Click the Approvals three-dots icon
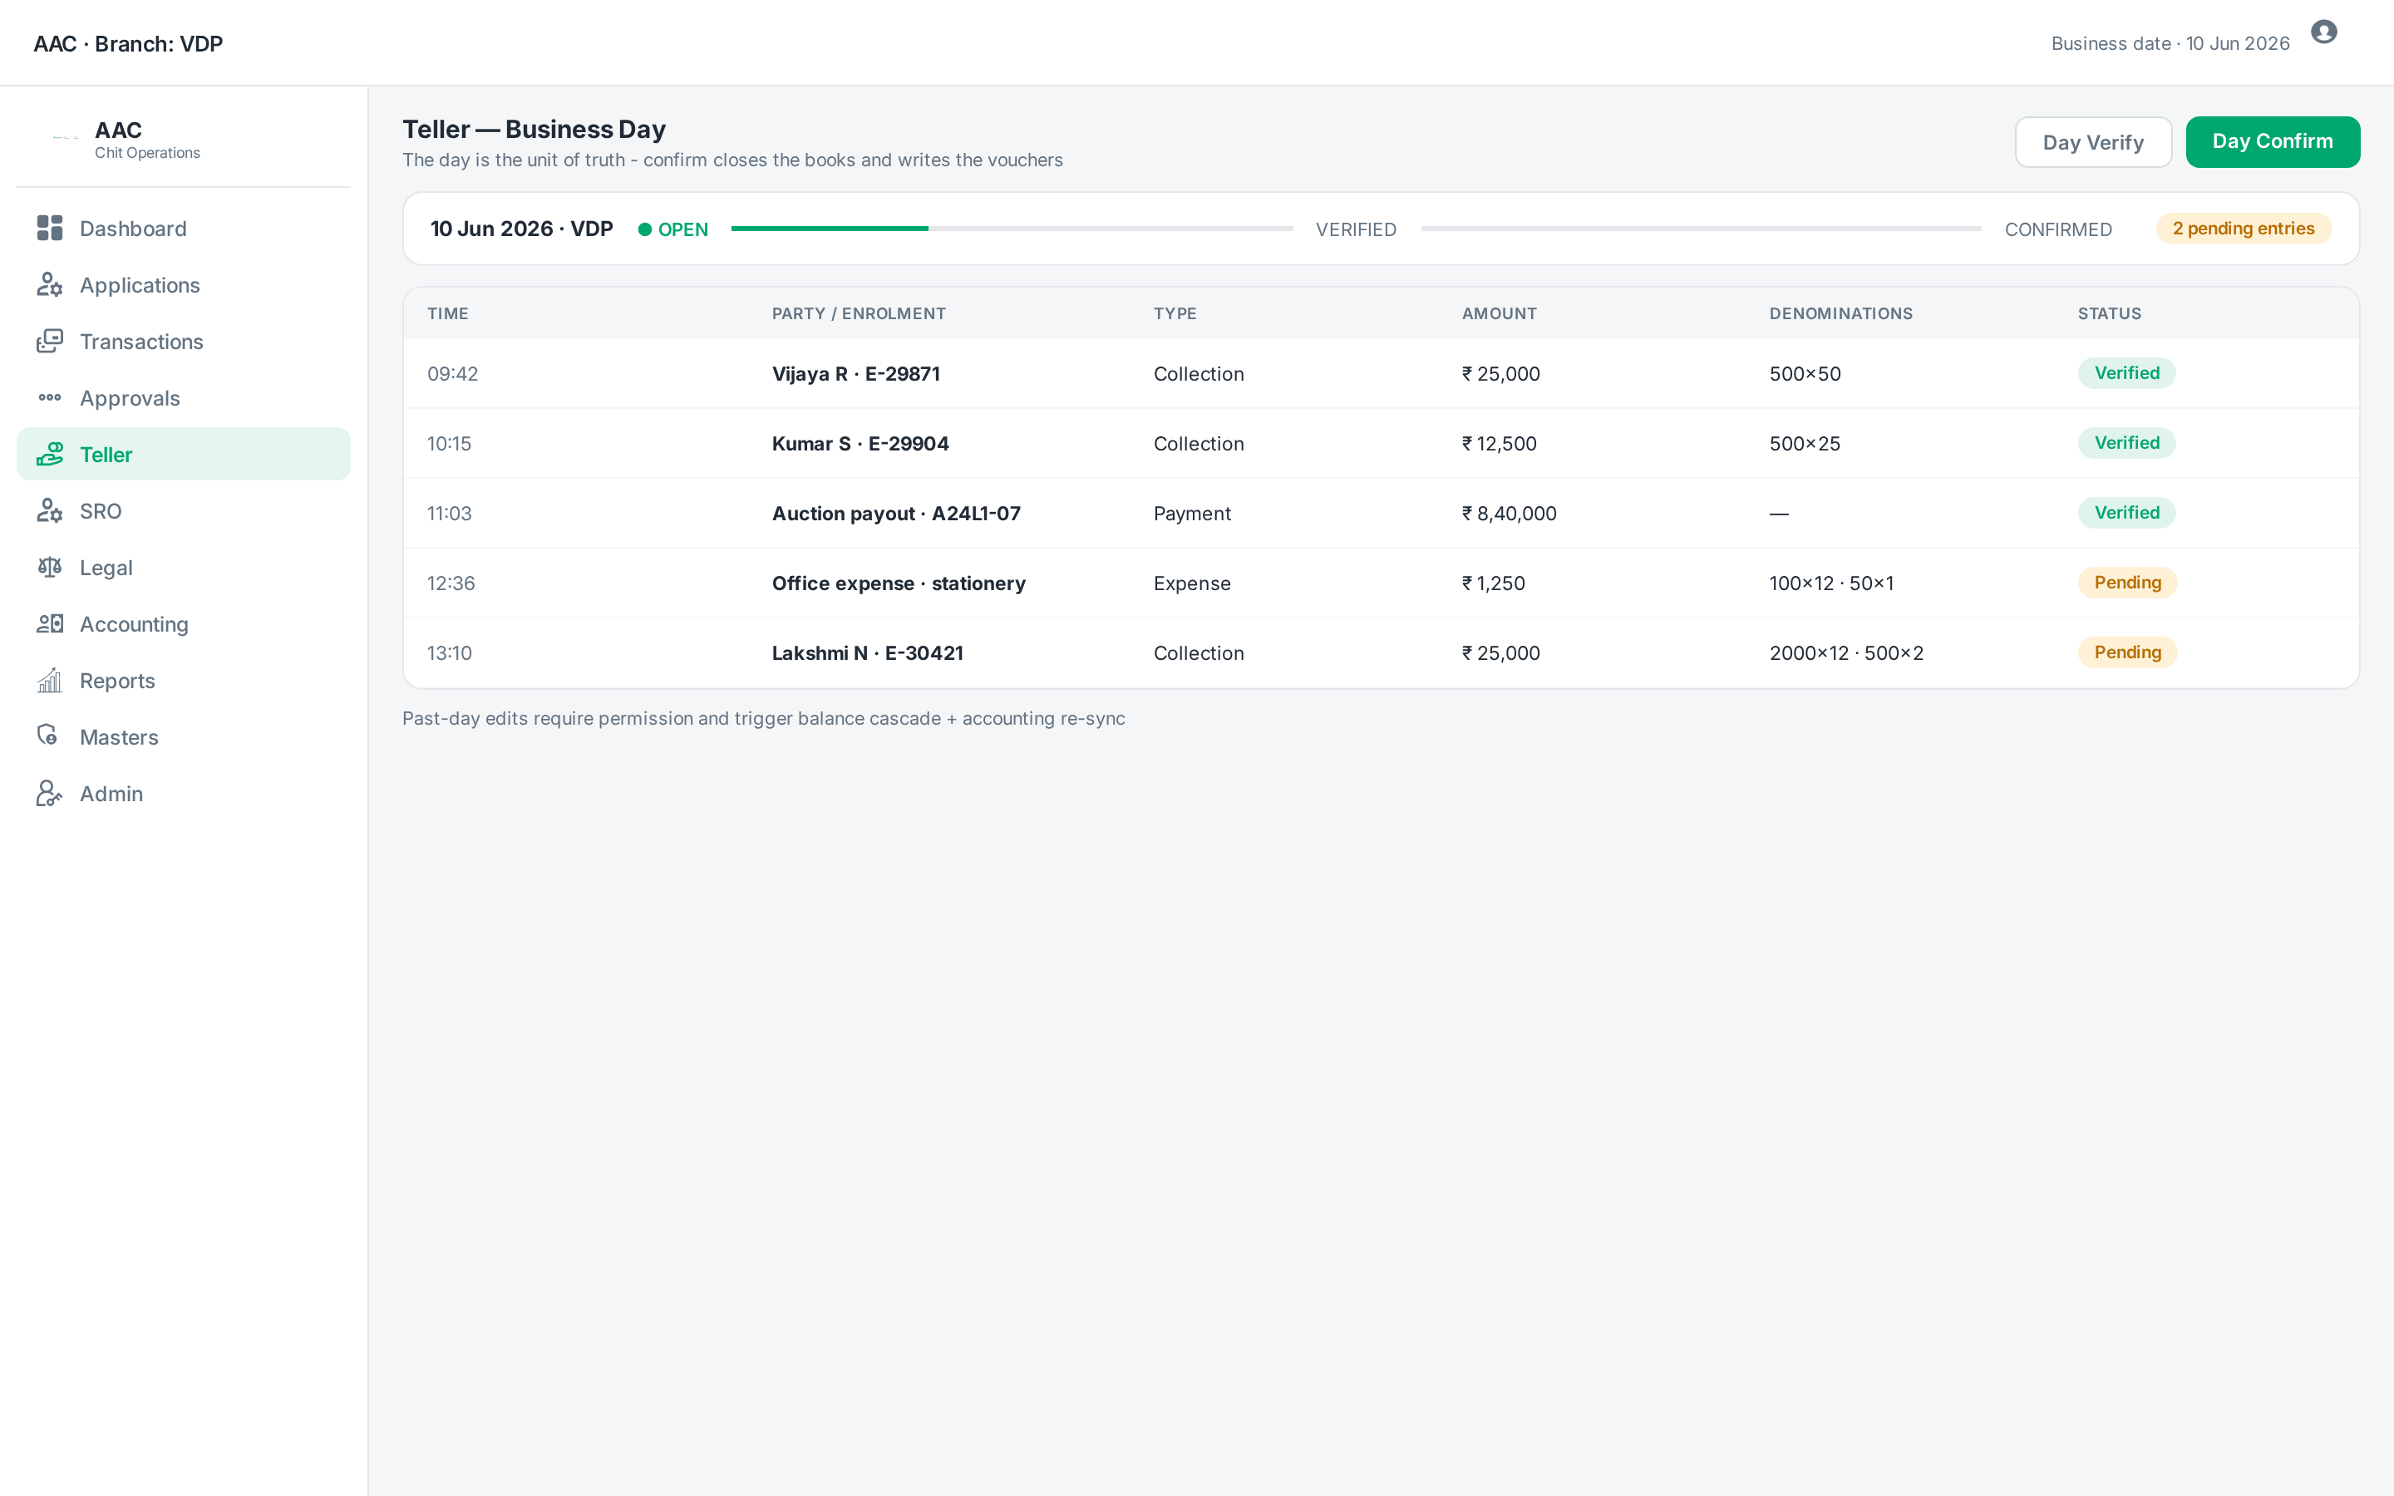The image size is (2394, 1496). coord(50,398)
